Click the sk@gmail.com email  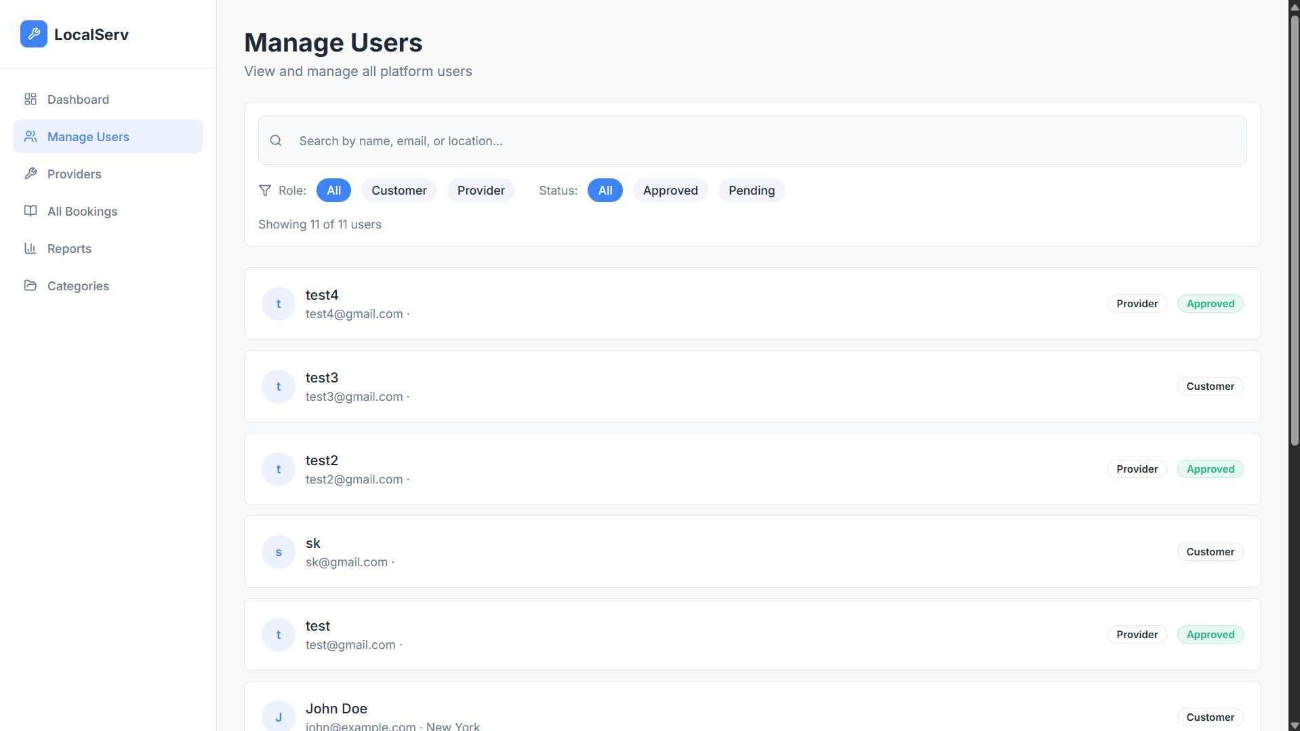pos(347,562)
